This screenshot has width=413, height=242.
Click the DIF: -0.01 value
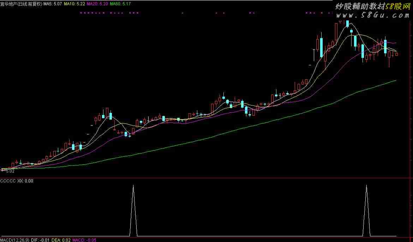(x=40, y=240)
